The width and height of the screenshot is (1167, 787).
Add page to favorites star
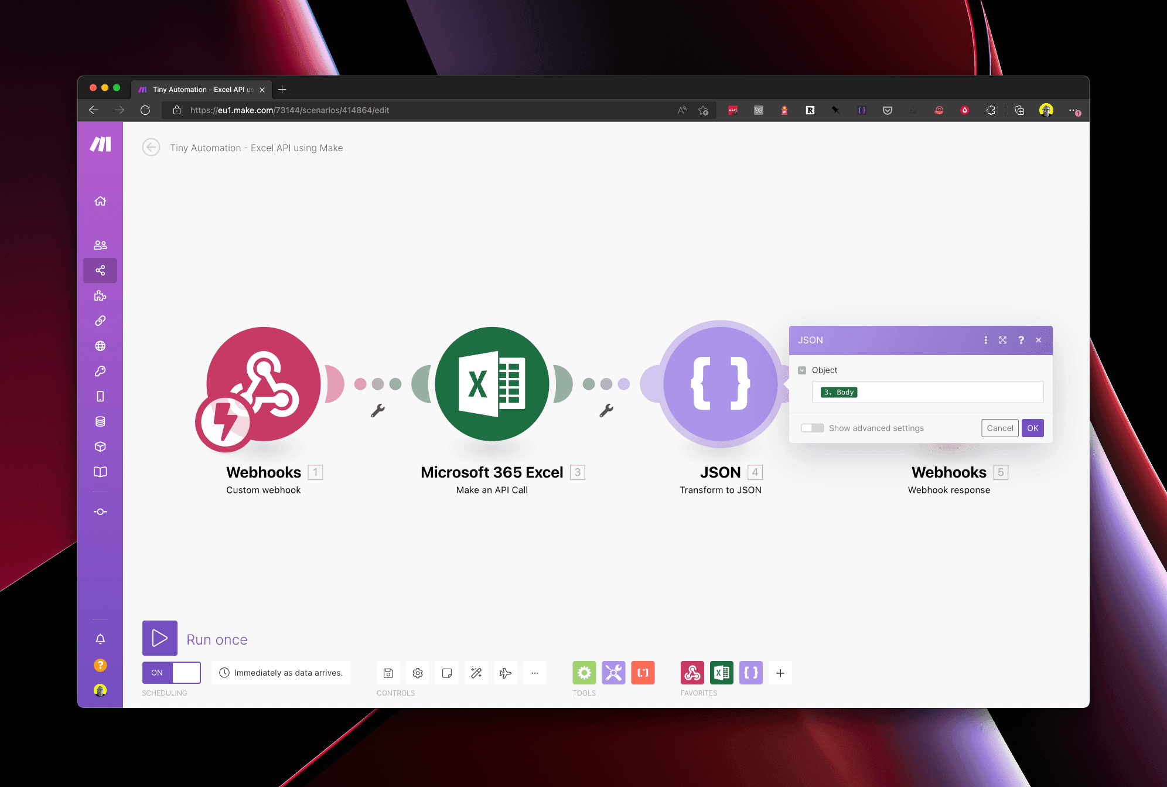pyautogui.click(x=704, y=110)
